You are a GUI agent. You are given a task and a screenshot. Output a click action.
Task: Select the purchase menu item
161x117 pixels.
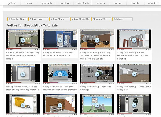tap(65, 3)
